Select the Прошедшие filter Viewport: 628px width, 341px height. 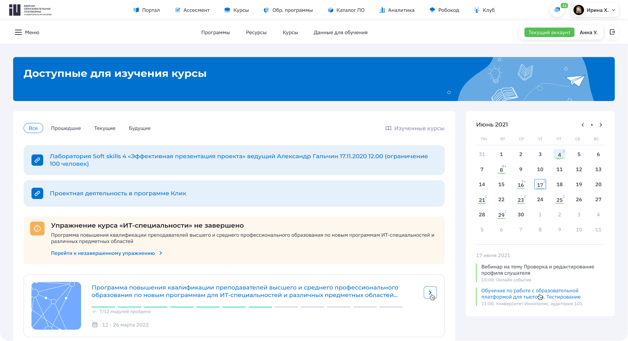pyautogui.click(x=66, y=128)
